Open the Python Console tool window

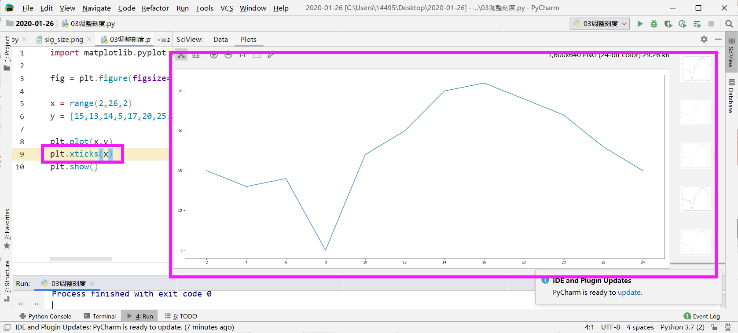point(45,316)
